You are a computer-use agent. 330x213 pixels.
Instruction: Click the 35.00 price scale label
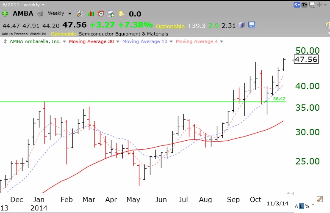pos(308,108)
